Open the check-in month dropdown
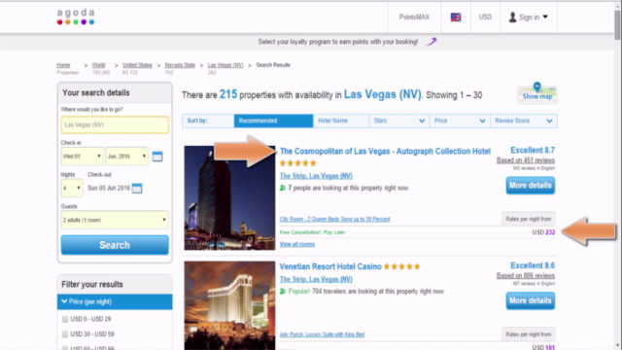Screen dimensions: 622x350 [127, 157]
